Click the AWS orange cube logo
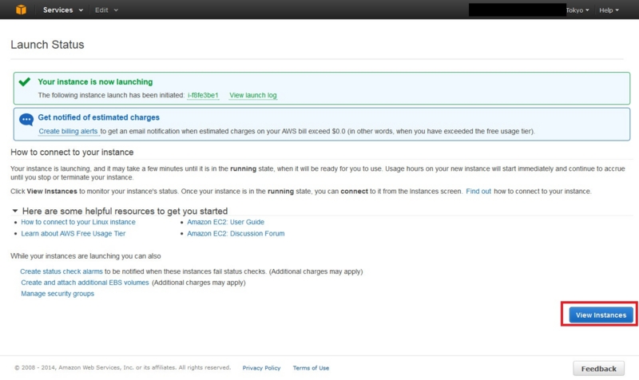Screen dimensions: 639x380 [x=21, y=10]
